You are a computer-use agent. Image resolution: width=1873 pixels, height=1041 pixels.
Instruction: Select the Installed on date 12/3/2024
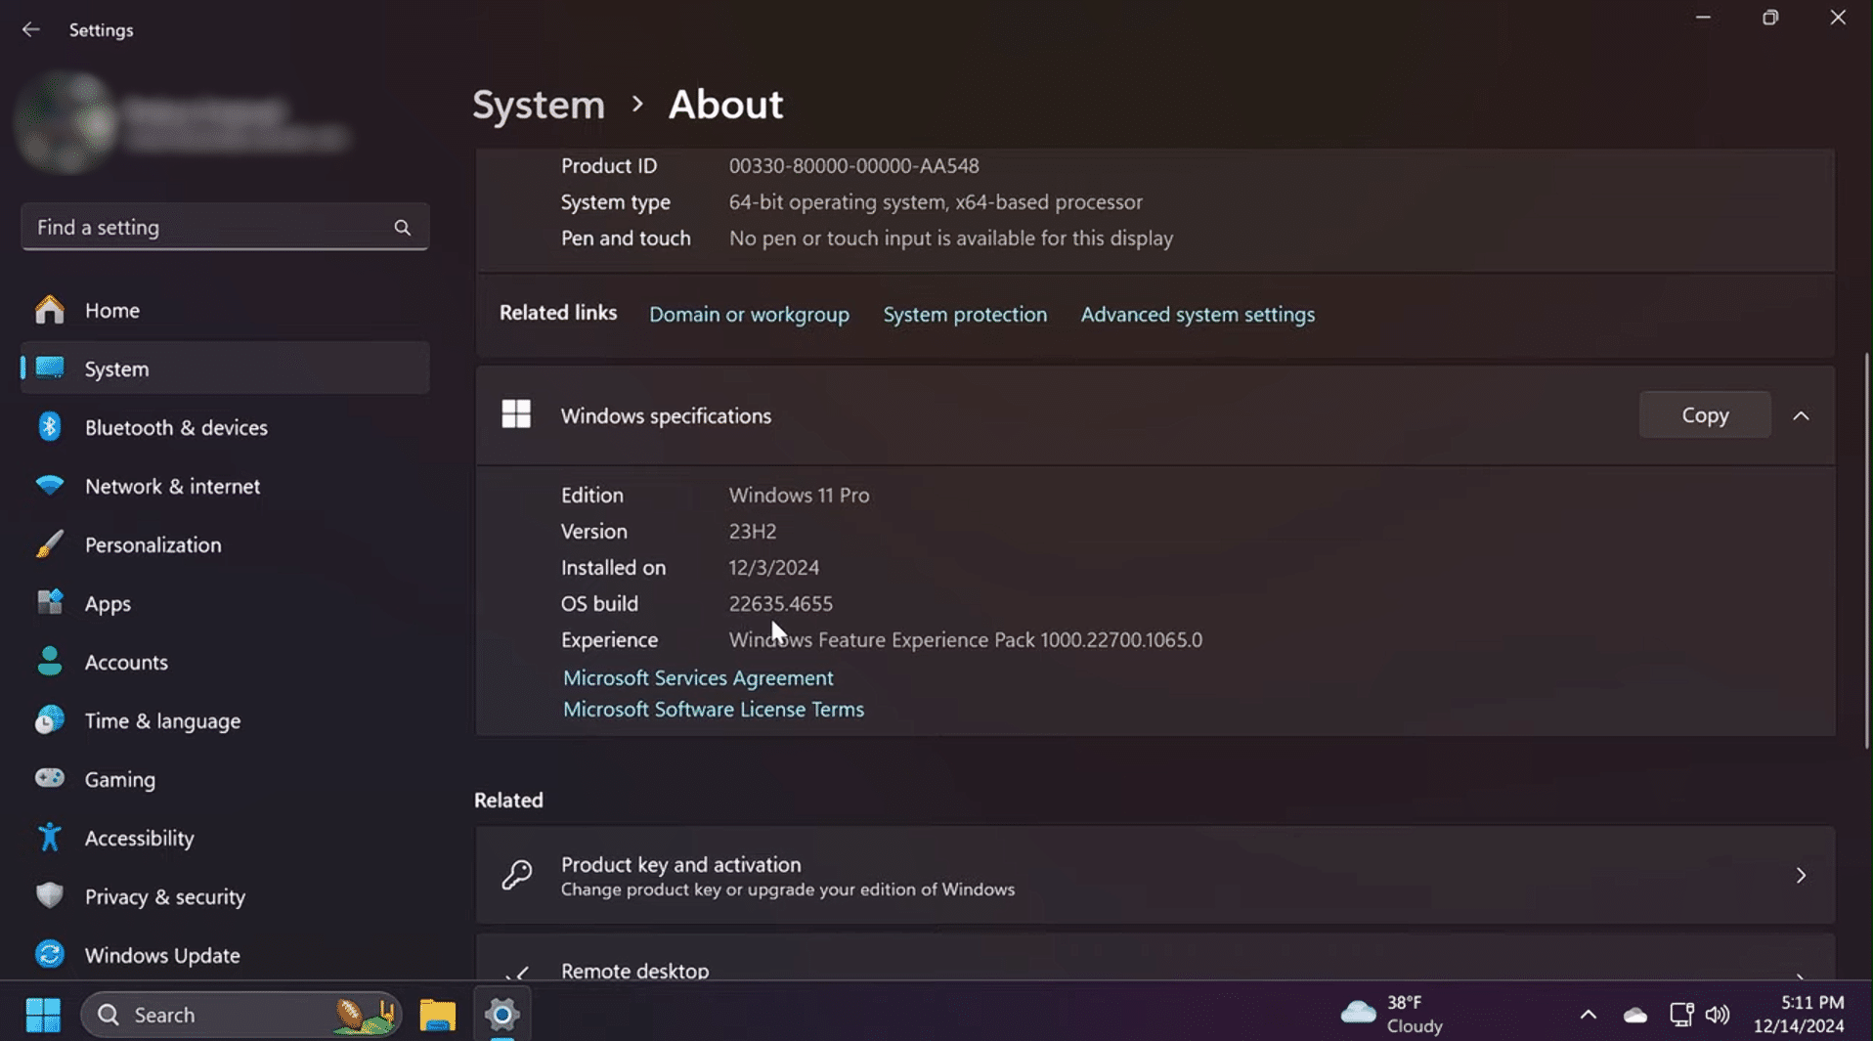[x=773, y=567]
